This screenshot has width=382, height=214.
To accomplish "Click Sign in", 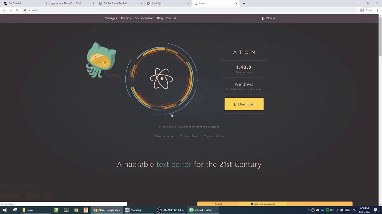I will pyautogui.click(x=268, y=18).
